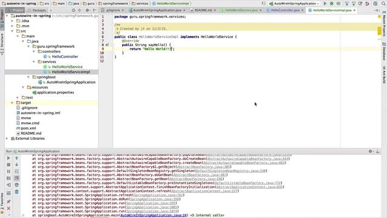Open AbstractApplicationContext.java:537 stack link
387x218 pixels.
[x=204, y=191]
